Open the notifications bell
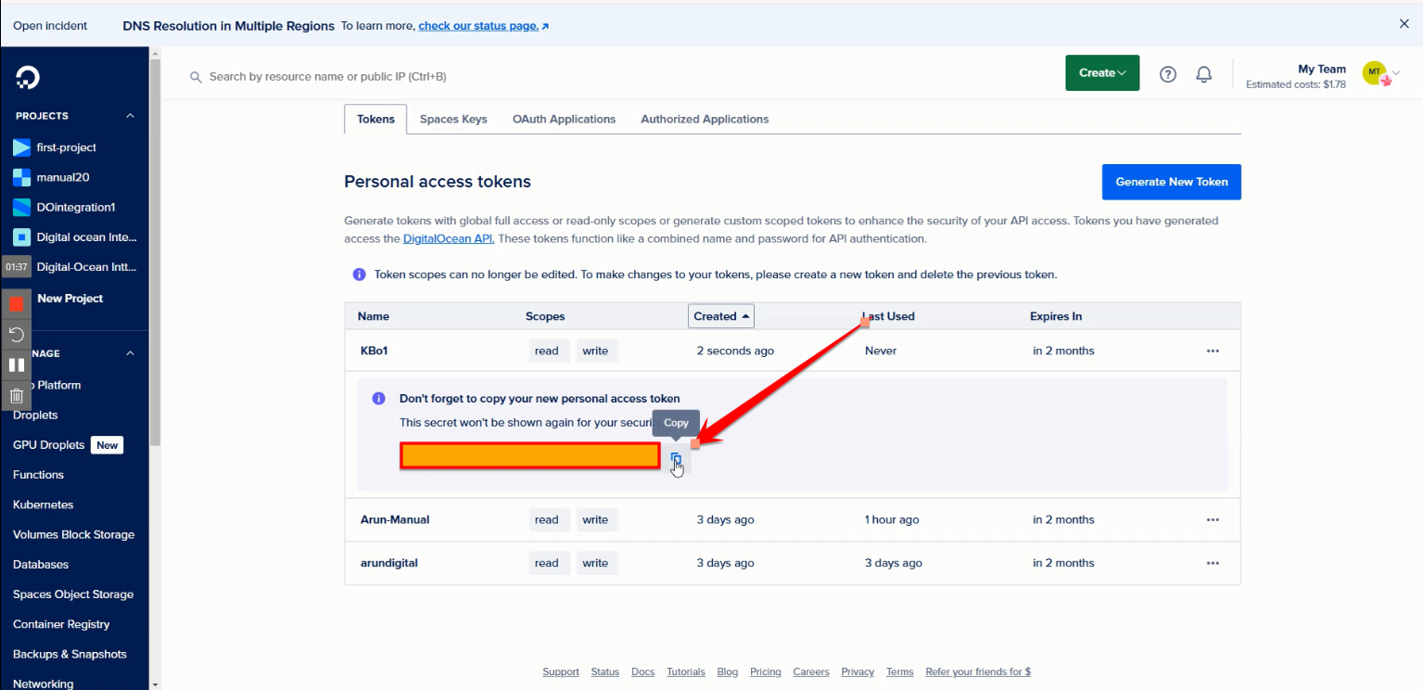Screen dimensions: 1423x690 pyautogui.click(x=1203, y=74)
